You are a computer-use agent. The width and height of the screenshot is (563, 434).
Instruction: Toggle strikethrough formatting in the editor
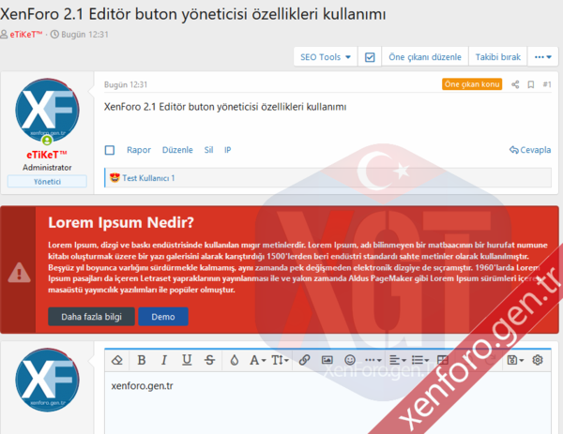209,360
